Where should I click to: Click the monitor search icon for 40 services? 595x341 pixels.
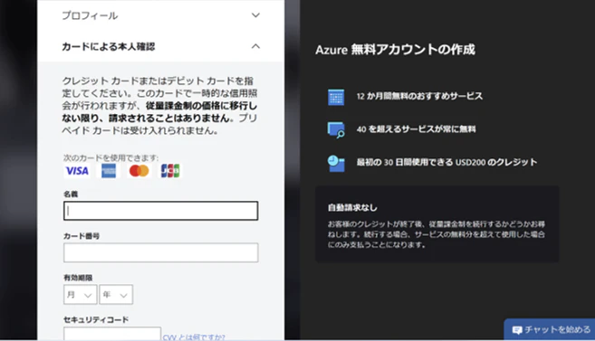tap(336, 129)
